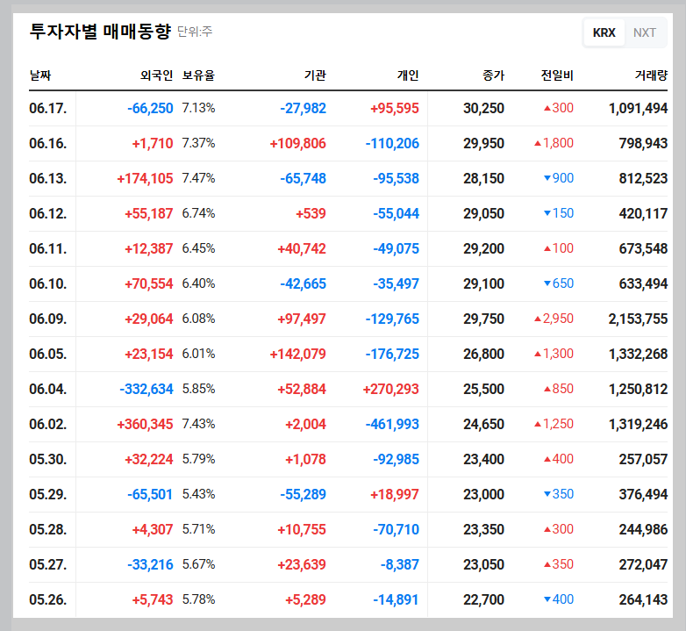Screen dimensions: 686x631
Task: Select the 05.26. date cell
Action: tap(48, 599)
